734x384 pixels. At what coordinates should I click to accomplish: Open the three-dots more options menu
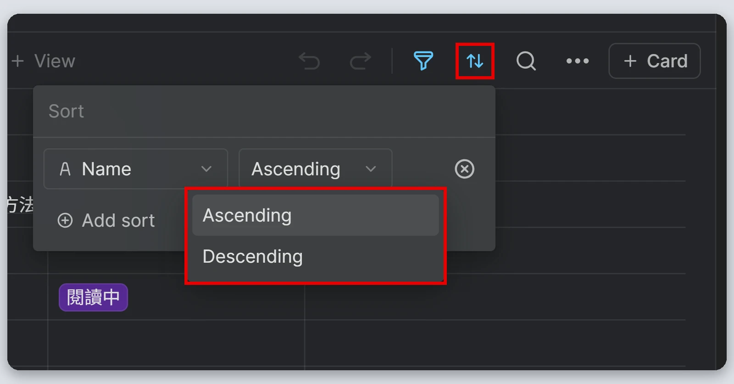(578, 61)
